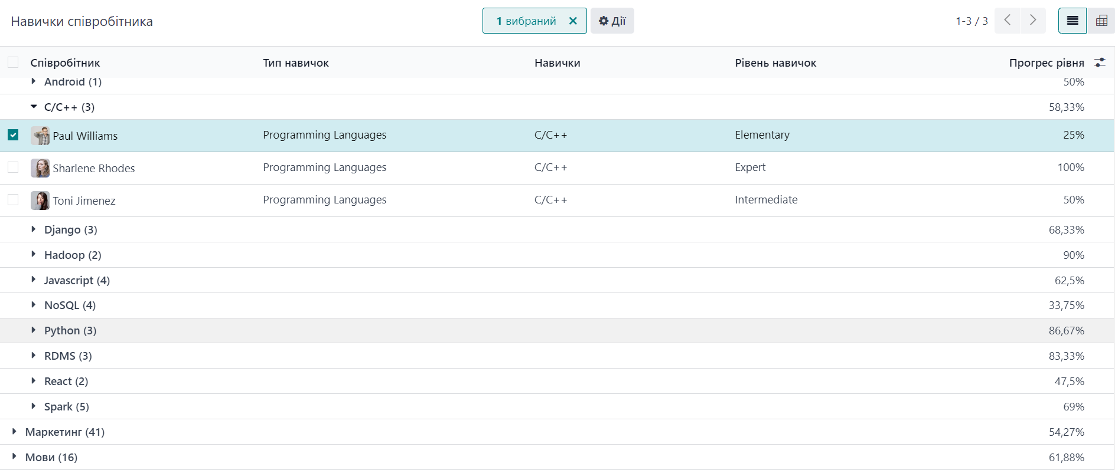
Task: Uncheck the Paul Williams row checkbox
Action: point(13,135)
